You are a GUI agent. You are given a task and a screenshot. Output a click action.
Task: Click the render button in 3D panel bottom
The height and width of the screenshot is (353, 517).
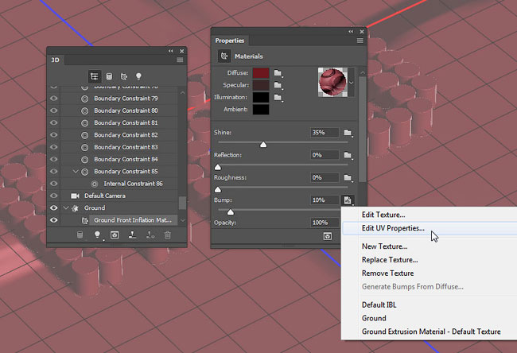115,235
